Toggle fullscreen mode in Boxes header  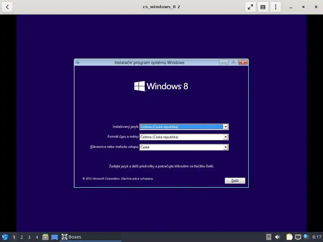tap(250, 7)
